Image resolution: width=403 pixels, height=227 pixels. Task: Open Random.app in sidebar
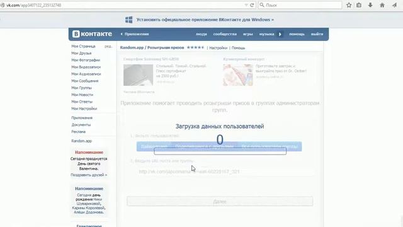tap(81, 141)
